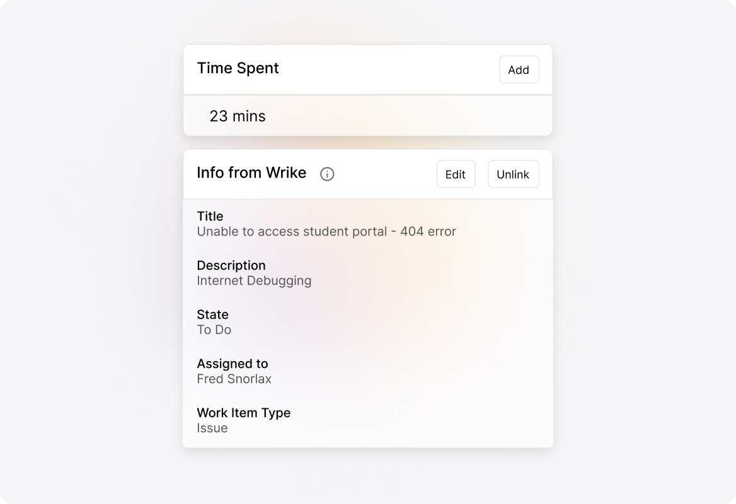Click the Edit button on Info from Wrike
The height and width of the screenshot is (504, 736).
tap(456, 174)
